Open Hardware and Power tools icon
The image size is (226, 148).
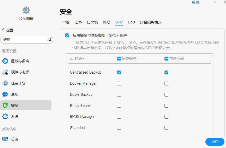coord(5,72)
